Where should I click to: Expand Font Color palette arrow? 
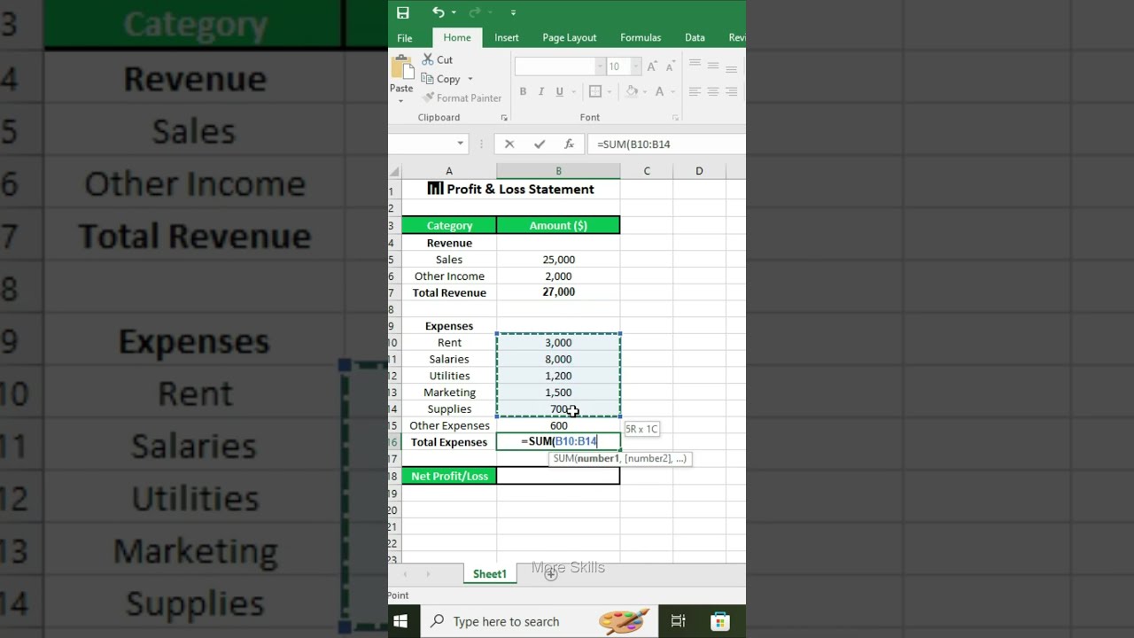[672, 91]
